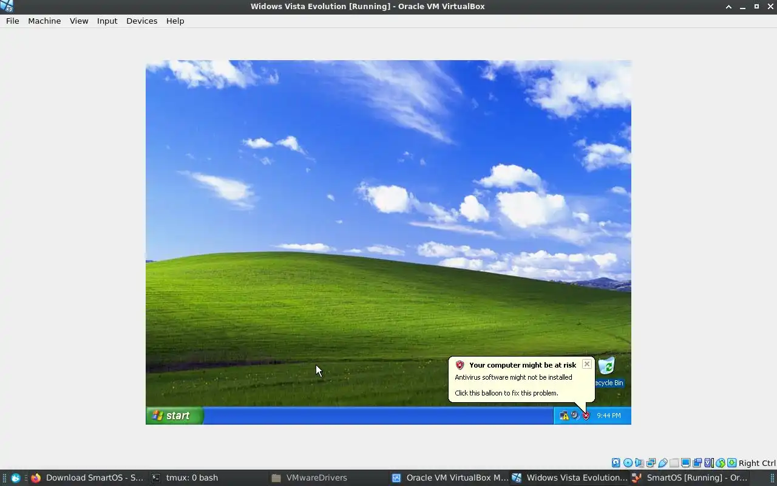Click the network adapters indicator icon
Screen dimensions: 777x486
pyautogui.click(x=651, y=463)
